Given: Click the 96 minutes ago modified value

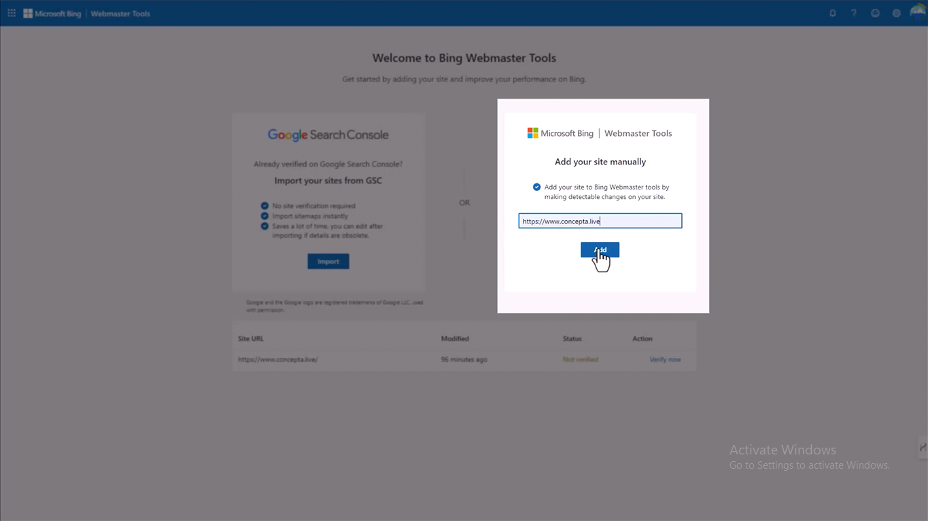Looking at the screenshot, I should (464, 359).
